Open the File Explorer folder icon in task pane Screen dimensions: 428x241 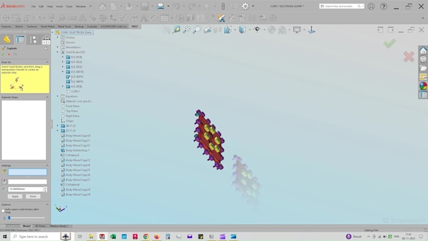423,68
